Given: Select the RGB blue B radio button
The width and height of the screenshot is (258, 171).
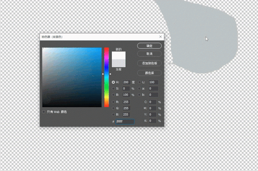Looking at the screenshot, I should pos(113,114).
